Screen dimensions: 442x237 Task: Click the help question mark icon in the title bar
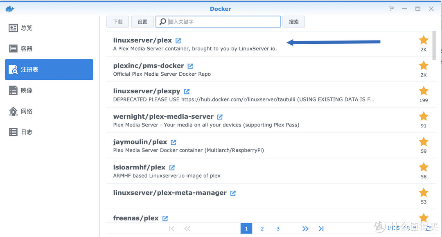(x=391, y=8)
